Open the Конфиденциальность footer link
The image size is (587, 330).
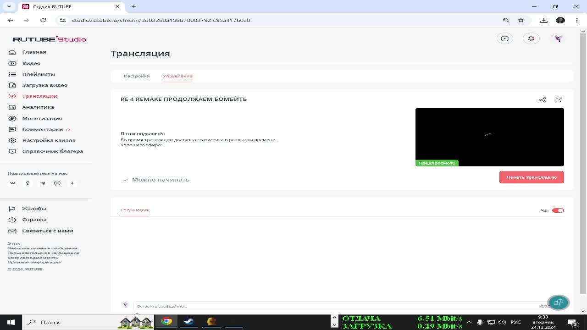pyautogui.click(x=33, y=258)
